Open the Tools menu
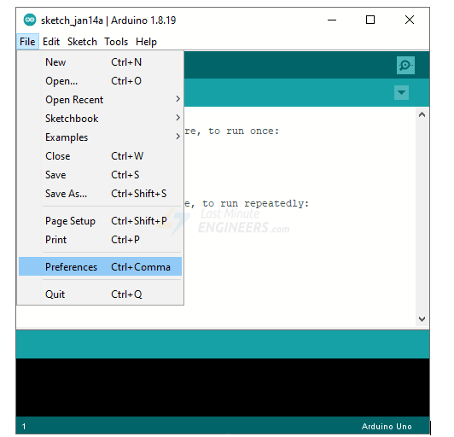 tap(116, 42)
